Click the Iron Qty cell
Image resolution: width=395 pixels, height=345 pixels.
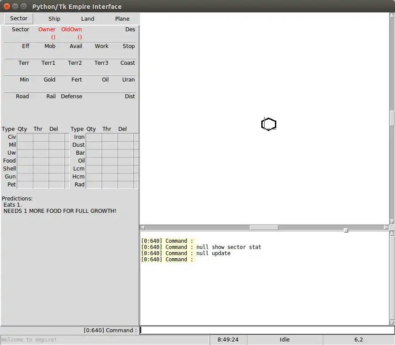point(94,137)
